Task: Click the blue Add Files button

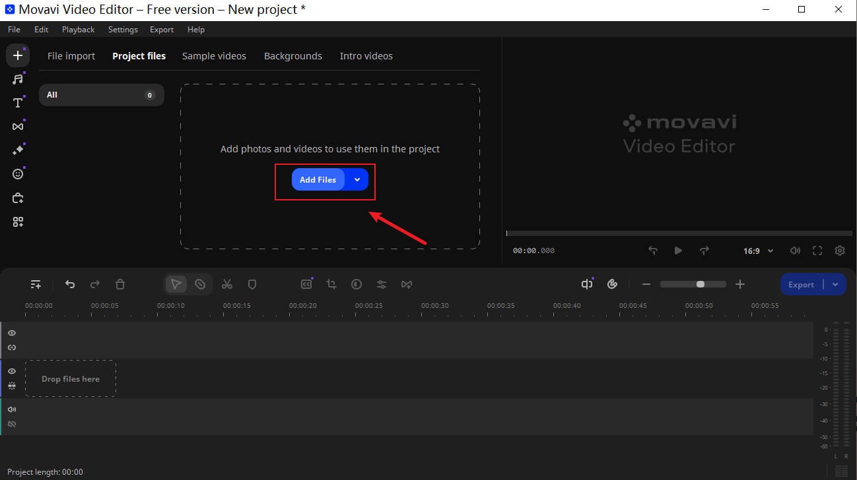Action: coord(318,179)
